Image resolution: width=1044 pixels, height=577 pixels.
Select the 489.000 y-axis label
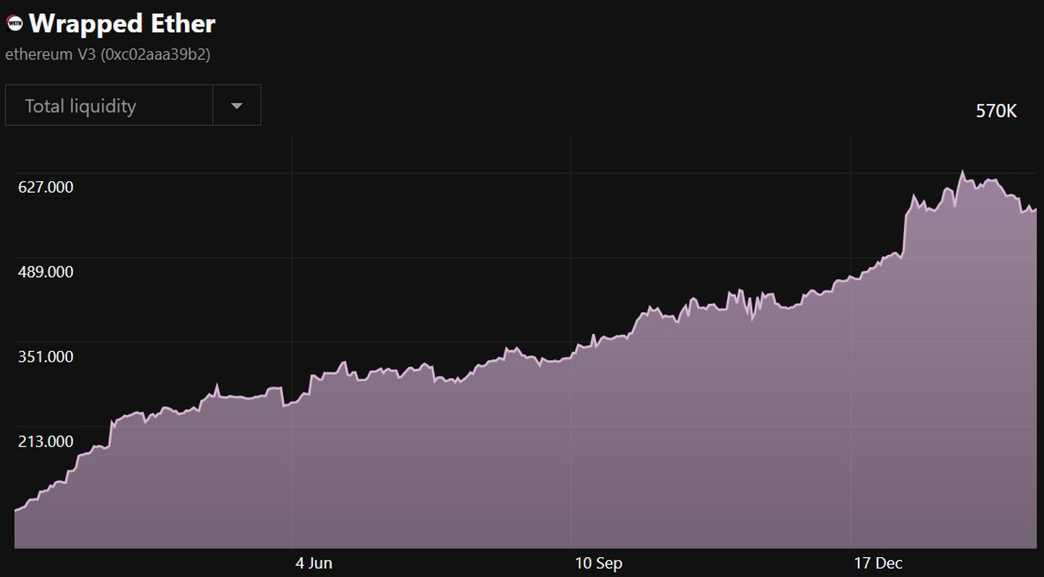pos(45,272)
